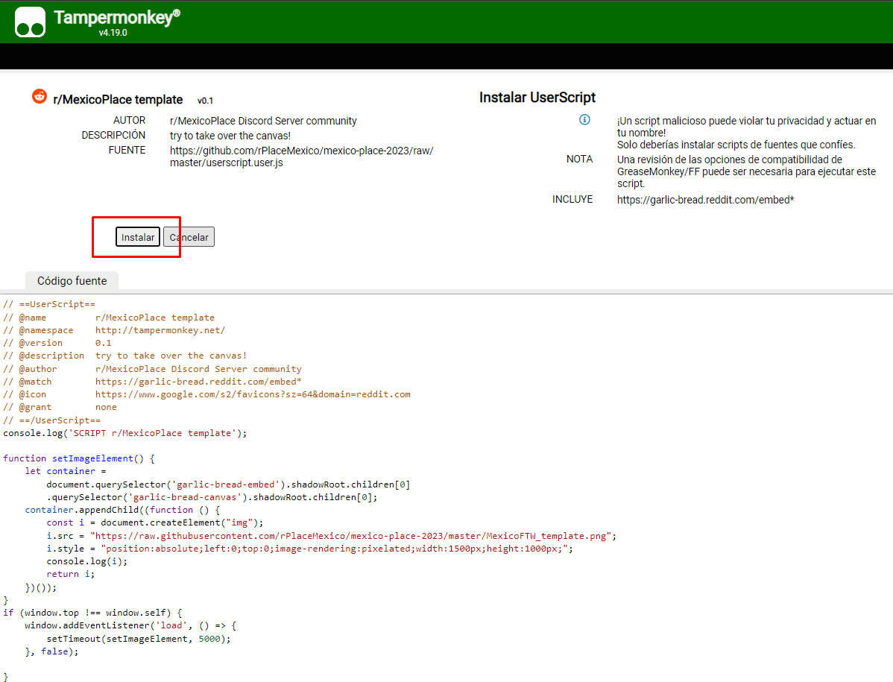
Task: Click the AUTOR label
Action: (x=129, y=120)
